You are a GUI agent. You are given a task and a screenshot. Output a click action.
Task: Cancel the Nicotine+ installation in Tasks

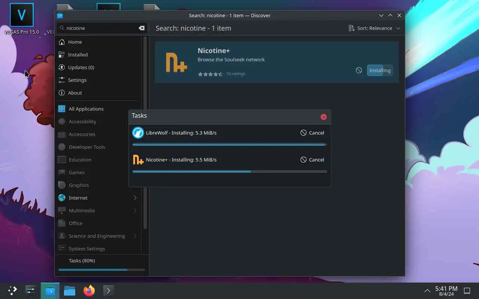312,160
